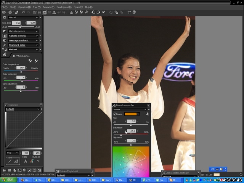Click the color temperature slider

(21, 71)
